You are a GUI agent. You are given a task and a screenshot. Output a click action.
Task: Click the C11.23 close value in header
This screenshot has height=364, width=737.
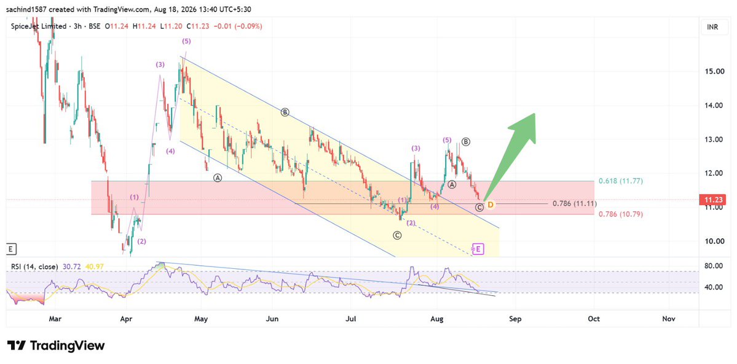[199, 26]
